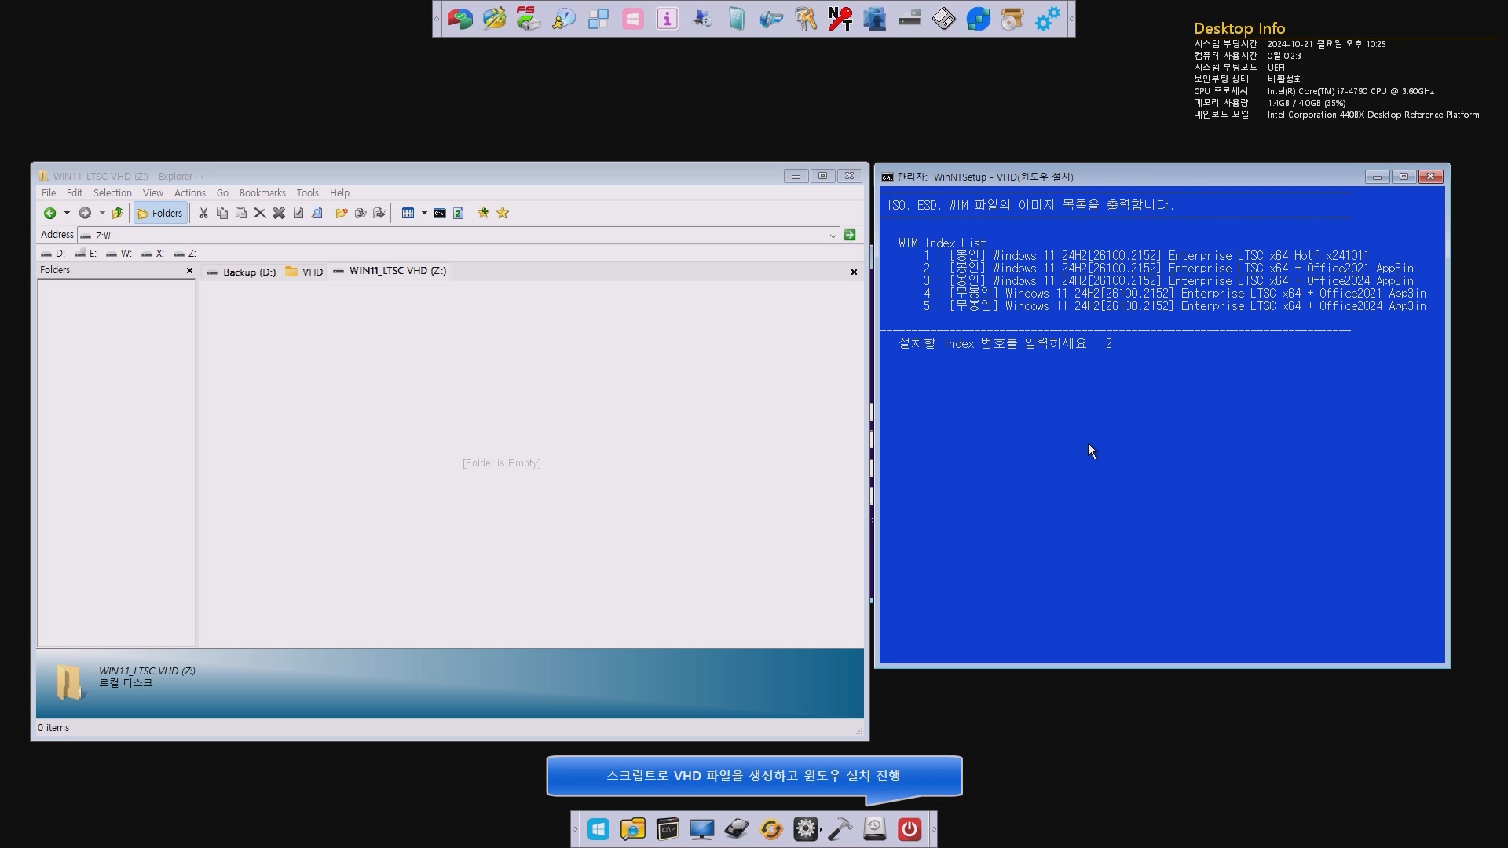Open the Views dropdown arrow

click(x=424, y=213)
